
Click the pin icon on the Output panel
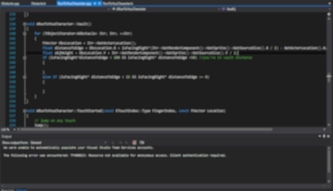324,136
